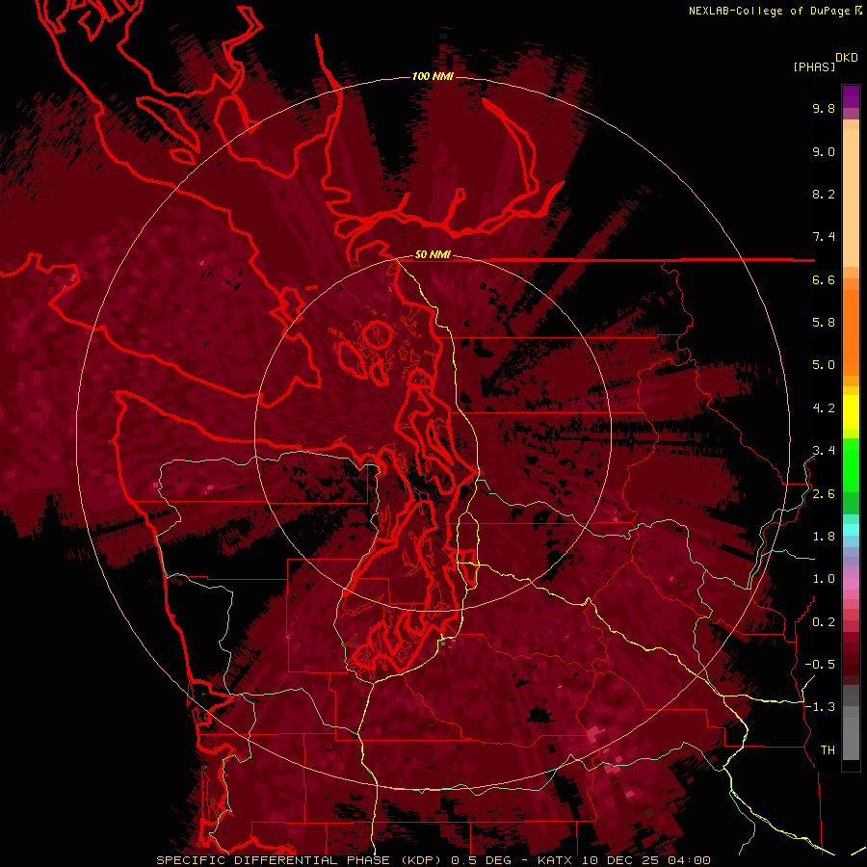
Task: Click the 1.0 scale value
Action: pos(824,579)
